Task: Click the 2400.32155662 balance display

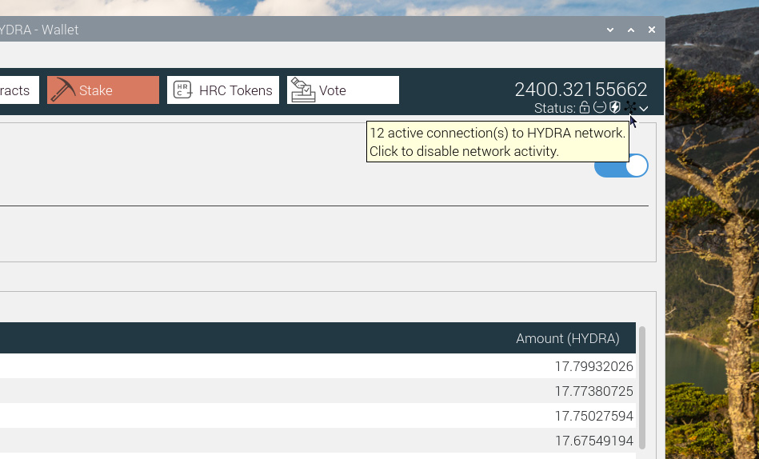Action: click(581, 89)
